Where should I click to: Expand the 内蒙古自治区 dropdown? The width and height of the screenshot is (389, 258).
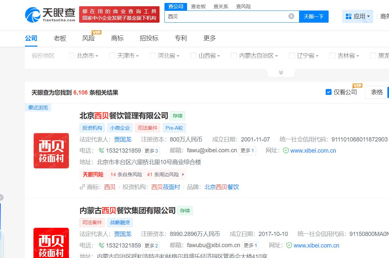tap(276, 56)
